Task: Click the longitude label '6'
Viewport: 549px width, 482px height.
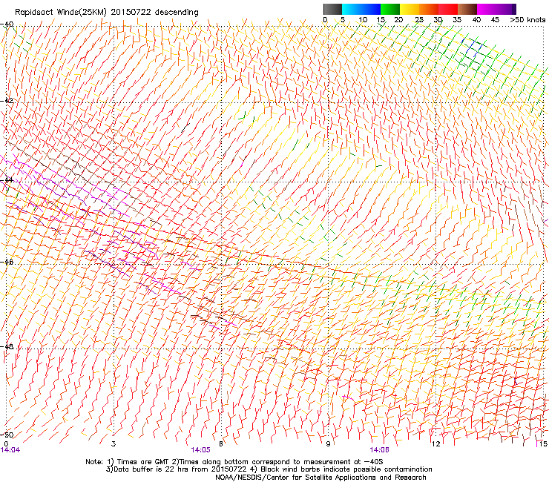Action: [x=221, y=443]
